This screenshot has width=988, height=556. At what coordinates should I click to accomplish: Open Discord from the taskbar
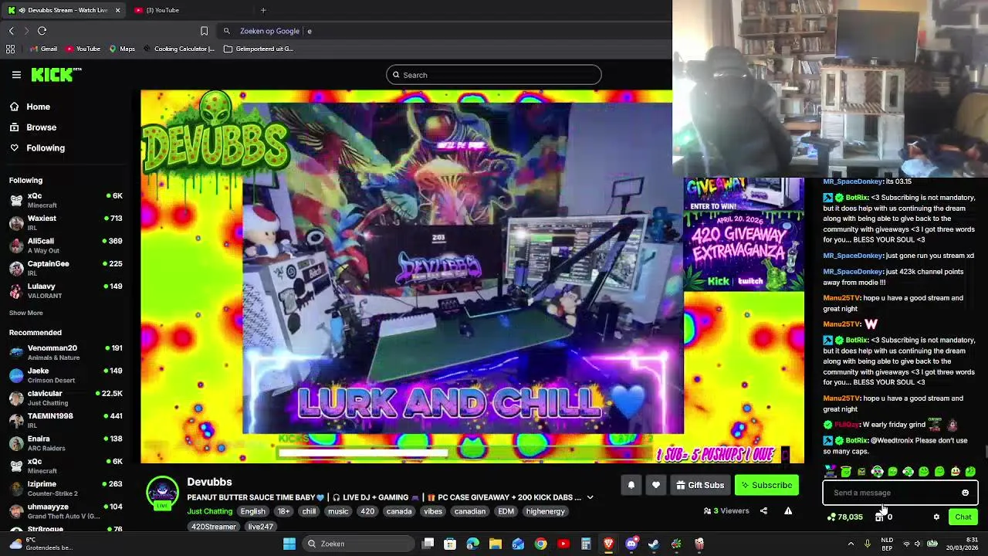tap(631, 544)
